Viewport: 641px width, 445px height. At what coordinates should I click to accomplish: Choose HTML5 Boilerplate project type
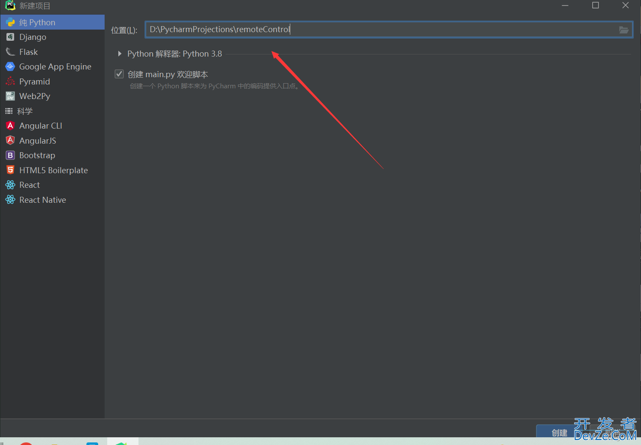[x=52, y=170]
